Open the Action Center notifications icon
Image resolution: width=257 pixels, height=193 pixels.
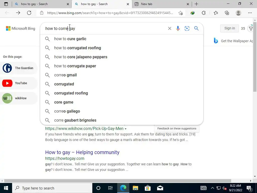coord(249,188)
